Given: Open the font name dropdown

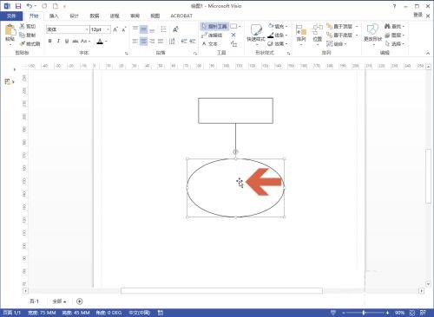Looking at the screenshot, I should click(87, 29).
